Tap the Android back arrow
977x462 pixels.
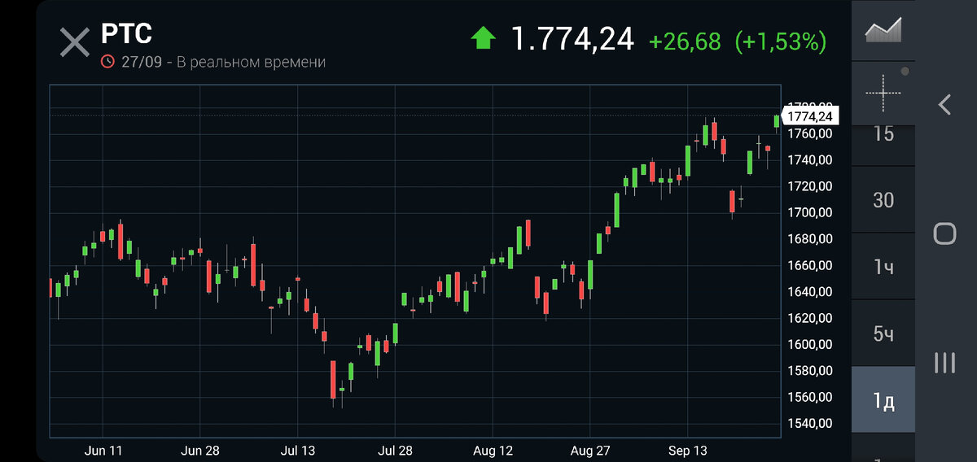click(944, 104)
